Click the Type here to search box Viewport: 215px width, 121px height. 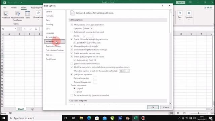pos(35,118)
